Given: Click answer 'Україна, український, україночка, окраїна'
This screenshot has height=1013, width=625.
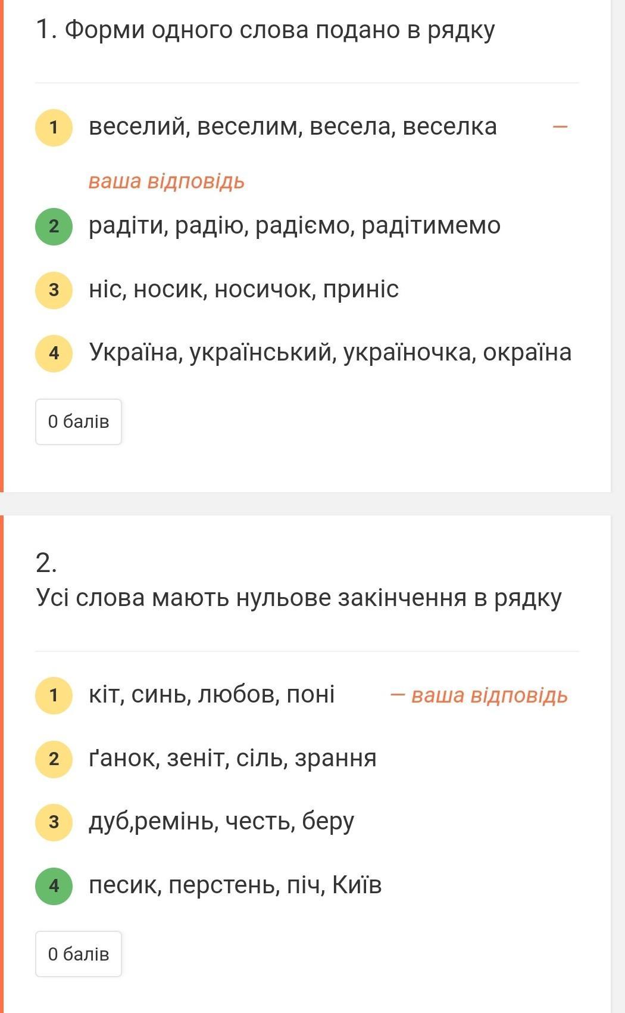Looking at the screenshot, I should coord(330,353).
